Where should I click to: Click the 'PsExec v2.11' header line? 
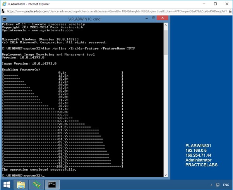[x=43, y=24]
